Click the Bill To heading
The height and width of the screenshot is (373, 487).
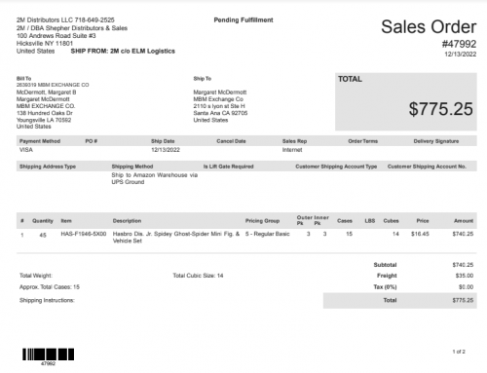23,79
